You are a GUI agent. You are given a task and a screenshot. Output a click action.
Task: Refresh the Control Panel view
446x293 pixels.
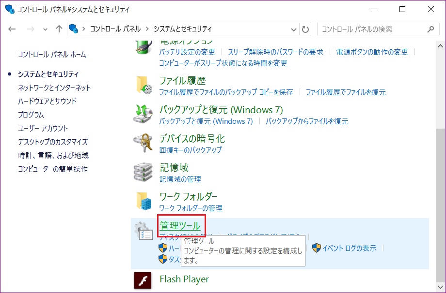[305, 29]
